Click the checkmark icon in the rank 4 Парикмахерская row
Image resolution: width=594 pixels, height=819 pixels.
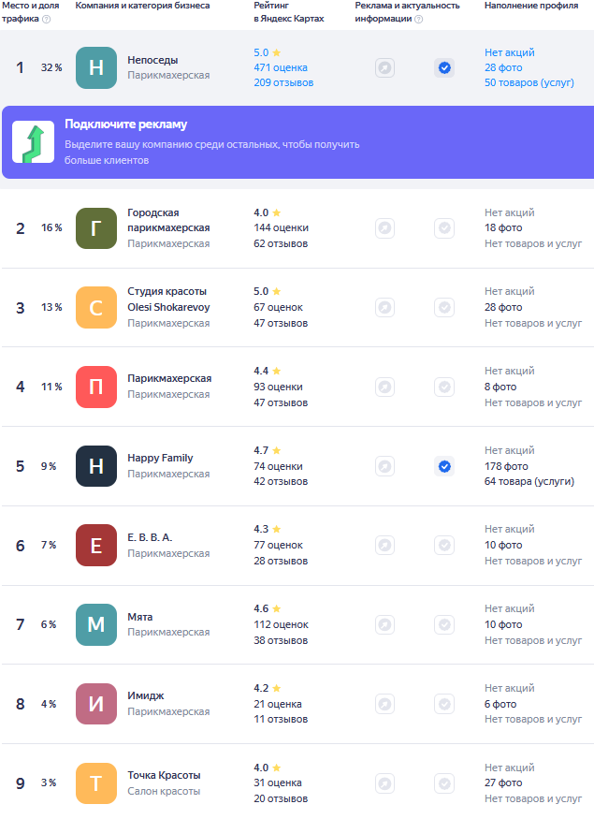click(444, 388)
